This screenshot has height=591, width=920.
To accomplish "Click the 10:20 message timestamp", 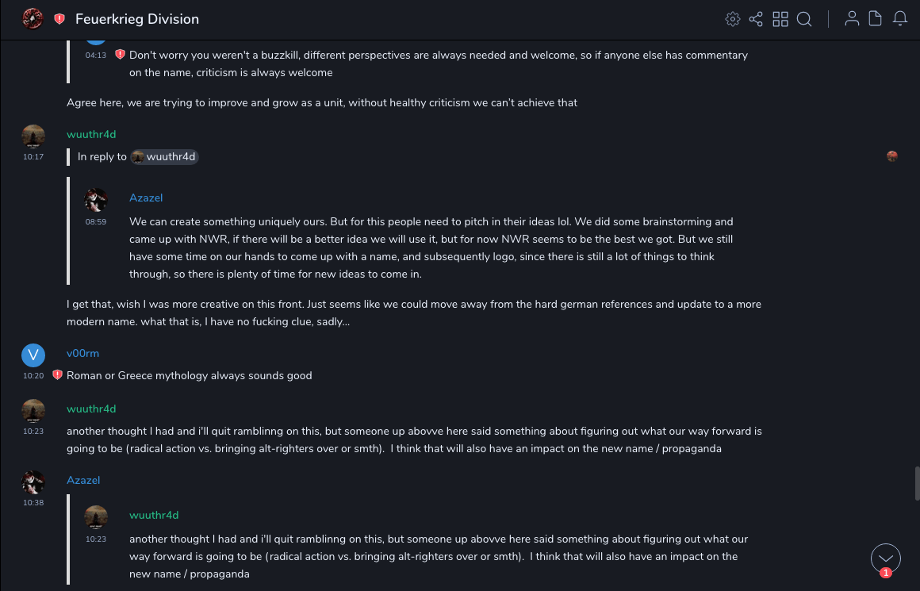I will tap(33, 376).
